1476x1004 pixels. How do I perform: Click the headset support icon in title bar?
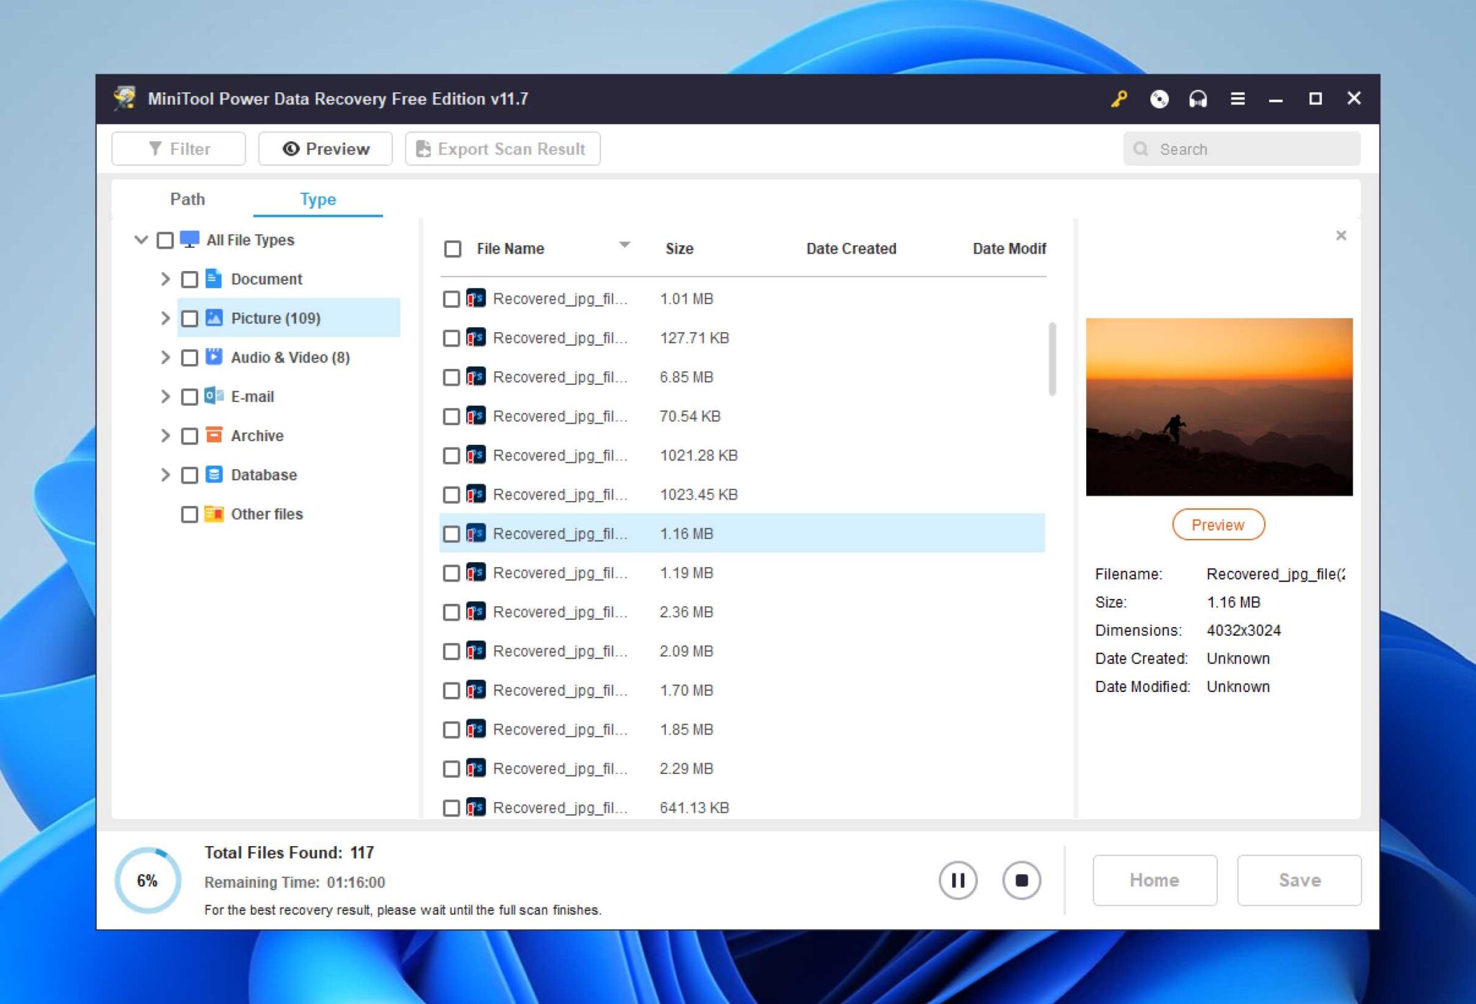pos(1199,99)
